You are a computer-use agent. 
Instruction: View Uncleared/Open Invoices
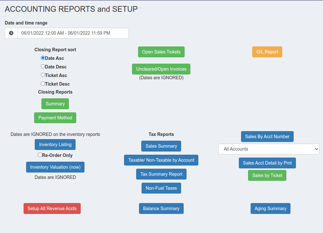click(x=161, y=69)
